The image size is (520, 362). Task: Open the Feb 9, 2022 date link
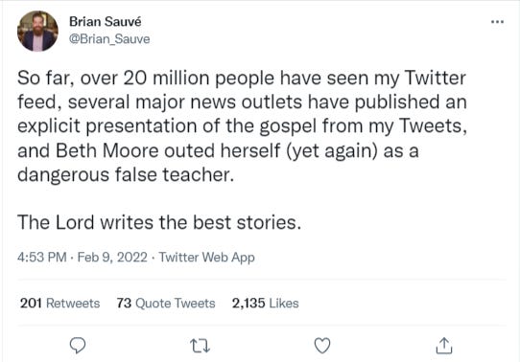112,257
